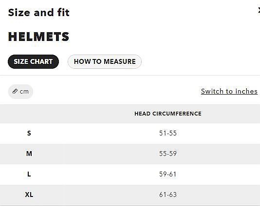Screen dimensions: 260x215
Task: Click the 51-55 head circumference value
Action: click(168, 133)
